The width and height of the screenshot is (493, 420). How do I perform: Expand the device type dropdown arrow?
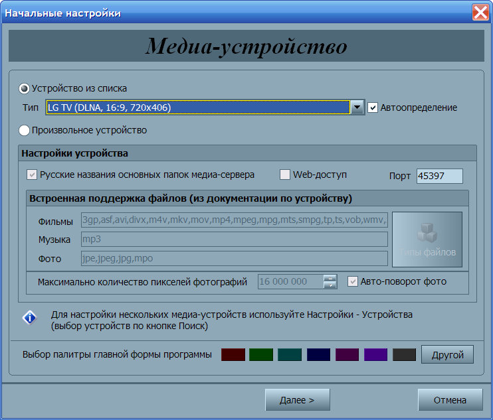pos(357,107)
